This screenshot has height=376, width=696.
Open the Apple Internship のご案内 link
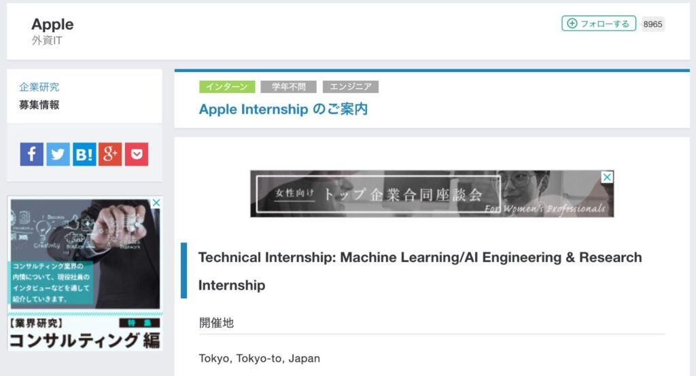pyautogui.click(x=283, y=109)
